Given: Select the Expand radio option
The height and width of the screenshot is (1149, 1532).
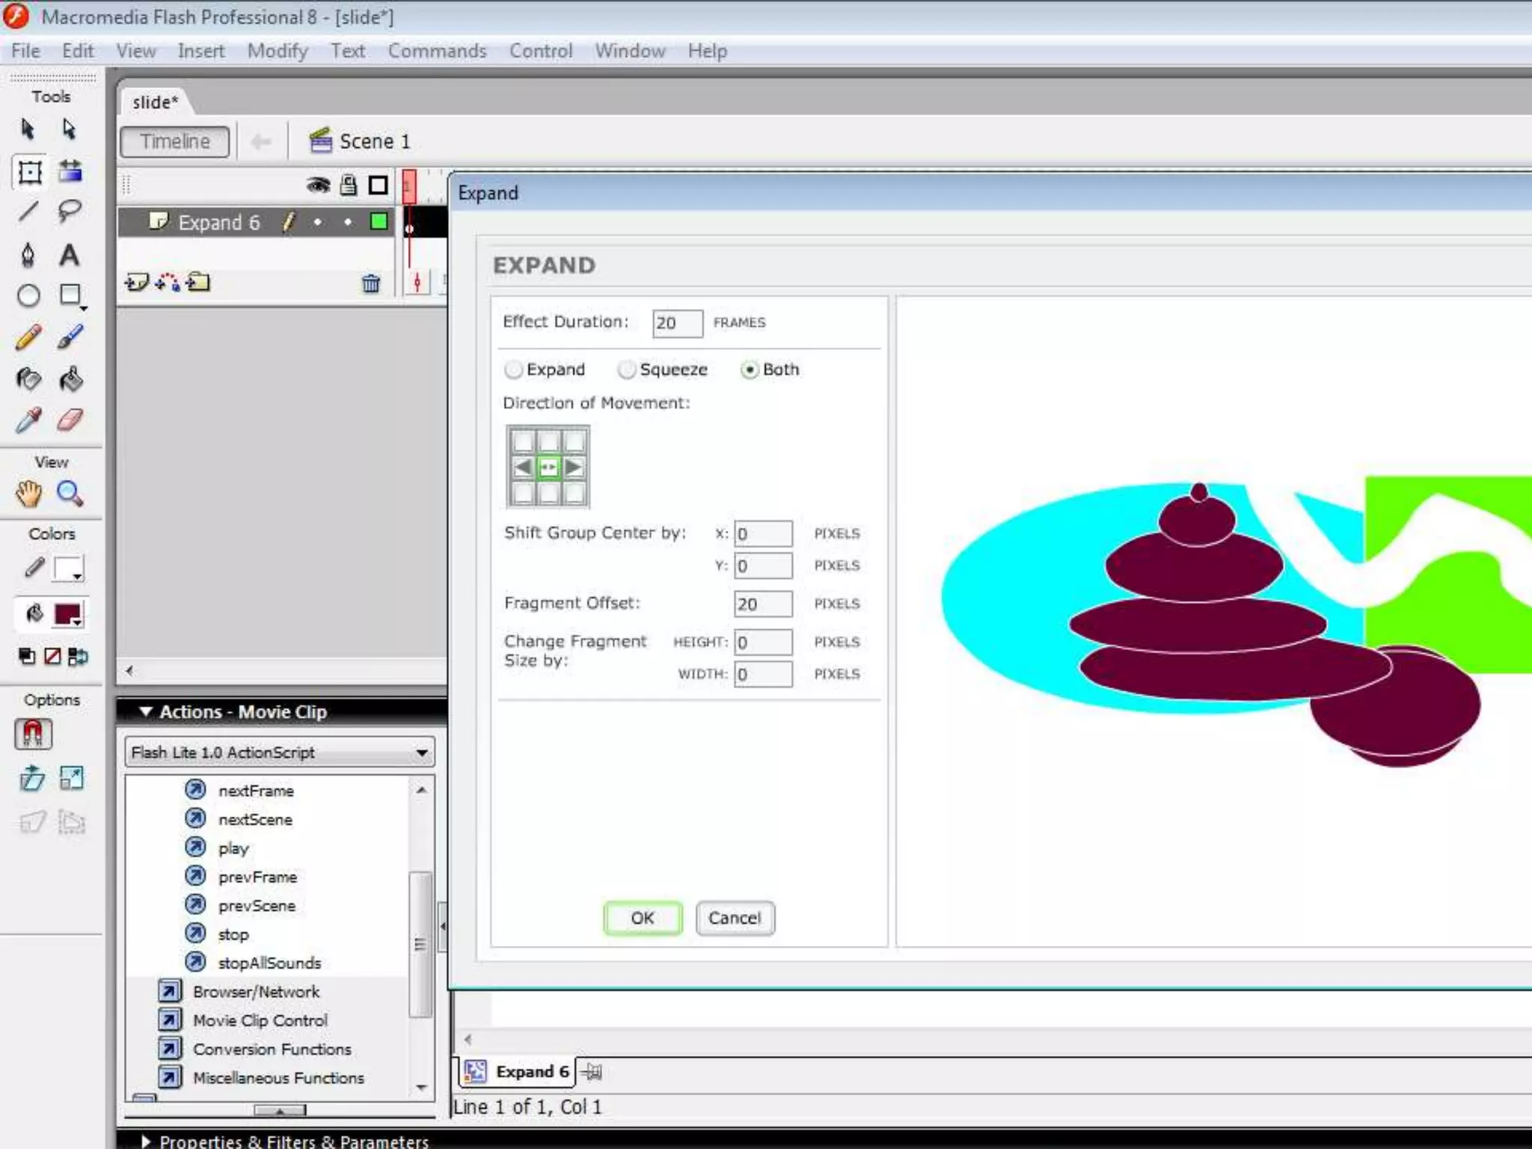Looking at the screenshot, I should click(x=514, y=370).
